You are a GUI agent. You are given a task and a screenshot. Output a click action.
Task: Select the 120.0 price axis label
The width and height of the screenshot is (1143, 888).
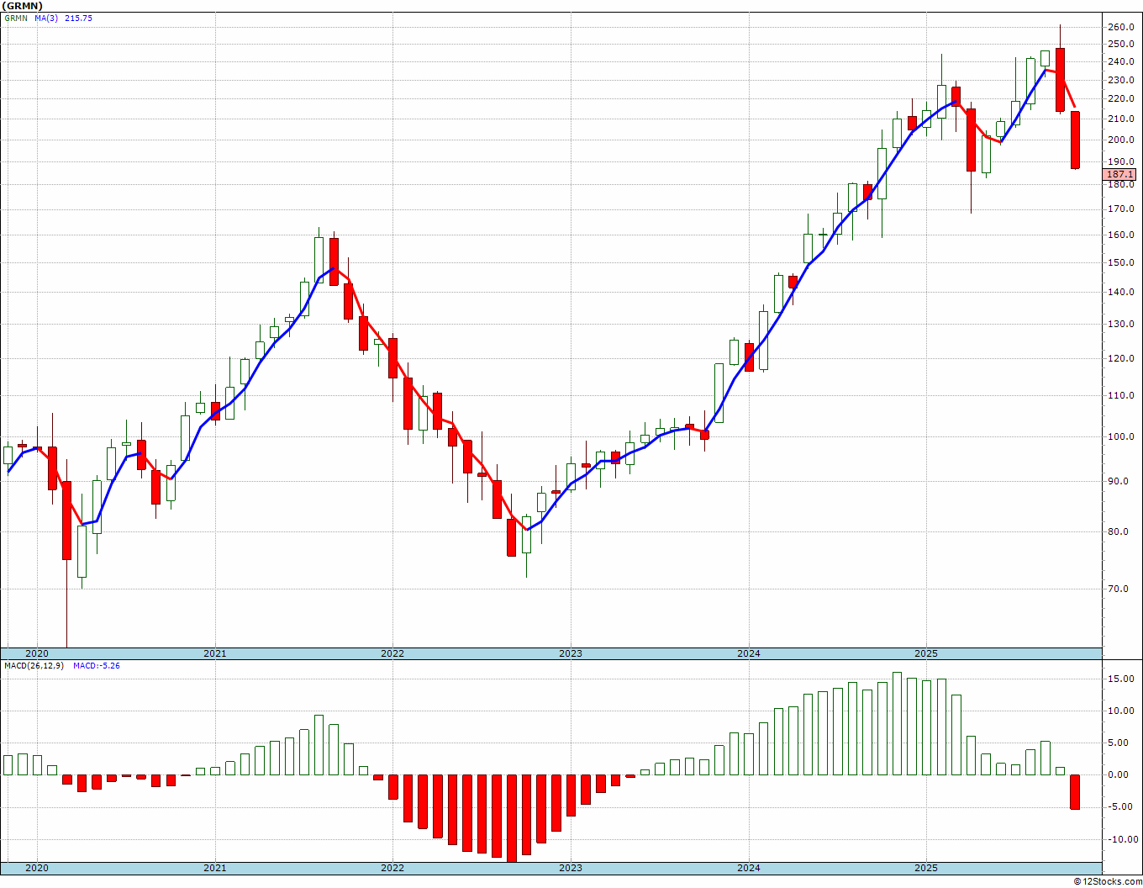(x=1121, y=358)
